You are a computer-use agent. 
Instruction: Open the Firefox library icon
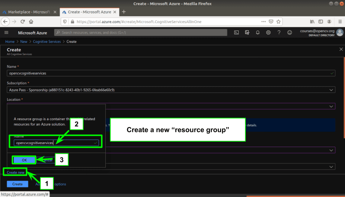coord(312,22)
